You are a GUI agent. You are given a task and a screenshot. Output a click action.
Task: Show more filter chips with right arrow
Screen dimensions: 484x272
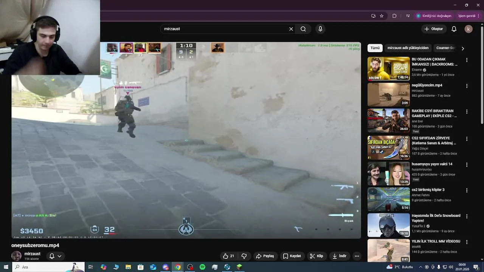point(462,48)
